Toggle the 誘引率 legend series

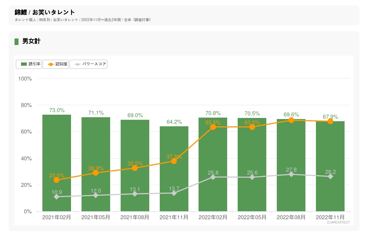click(29, 64)
